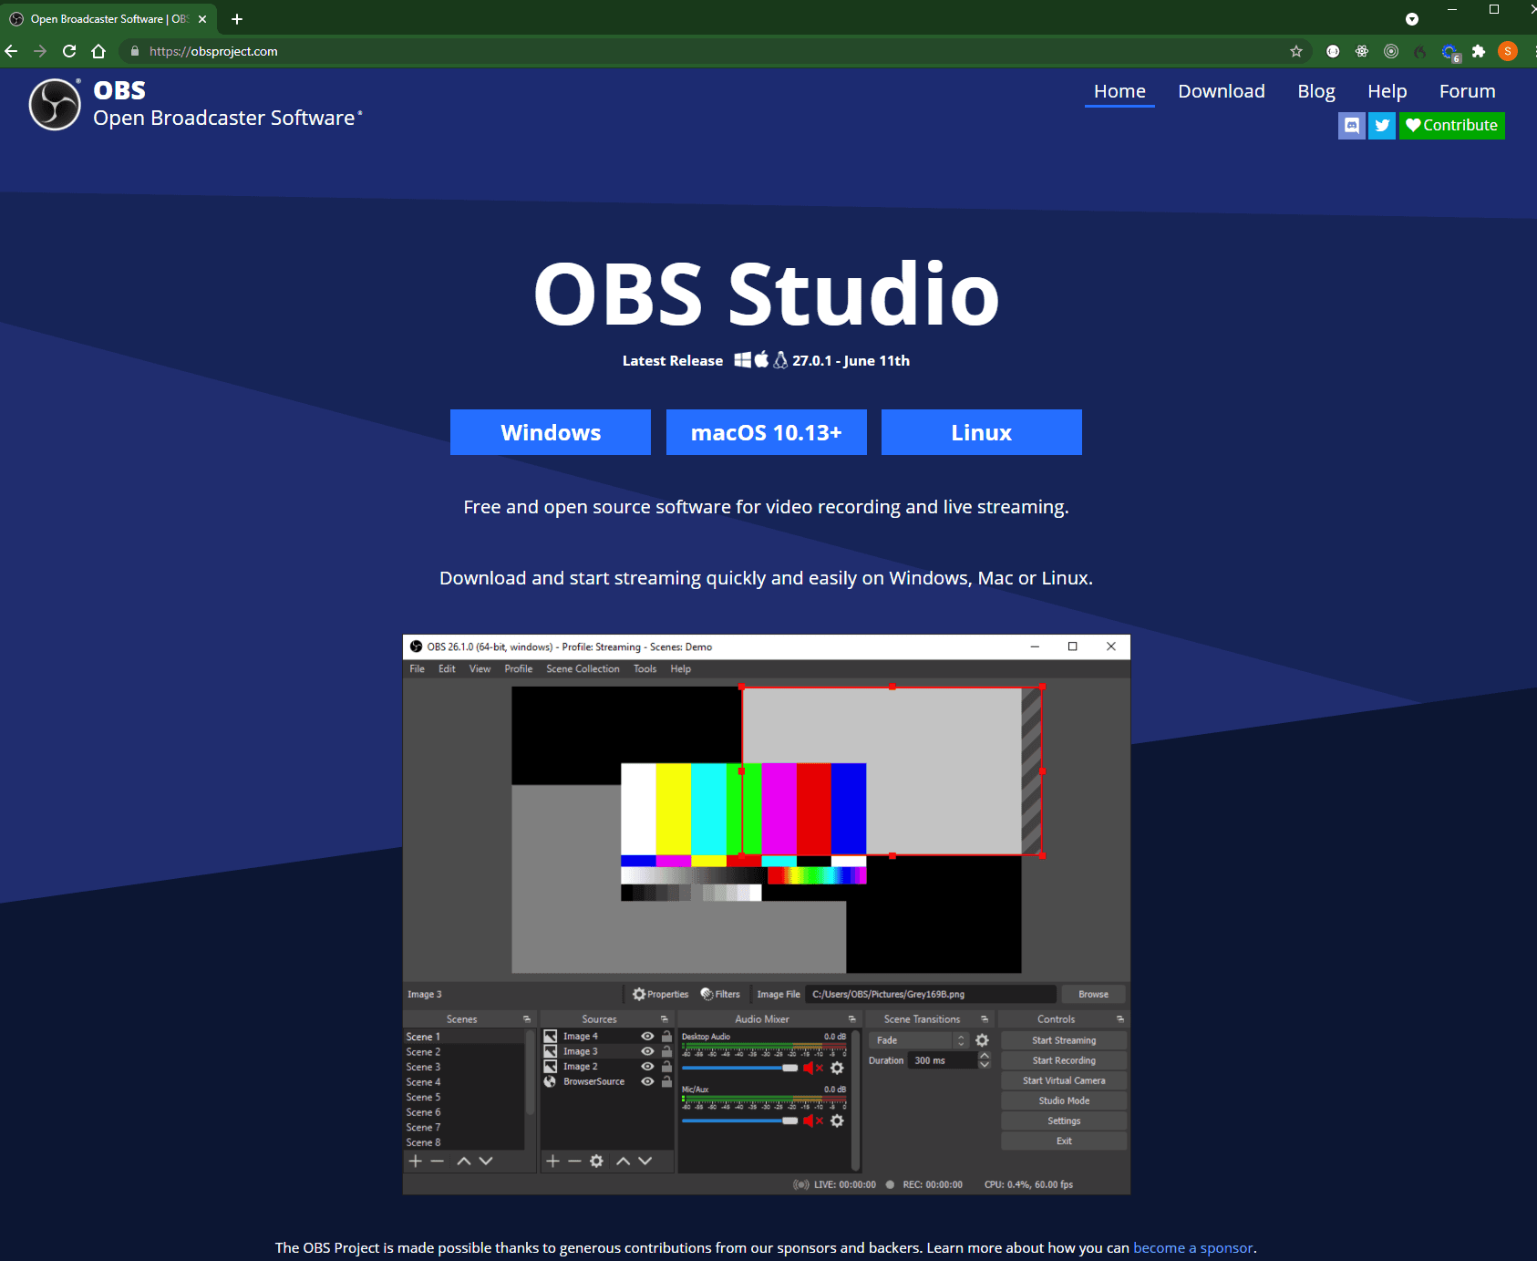Viewport: 1537px width, 1261px height.
Task: Toggle visibility eye for Image 4 source
Action: (647, 1037)
